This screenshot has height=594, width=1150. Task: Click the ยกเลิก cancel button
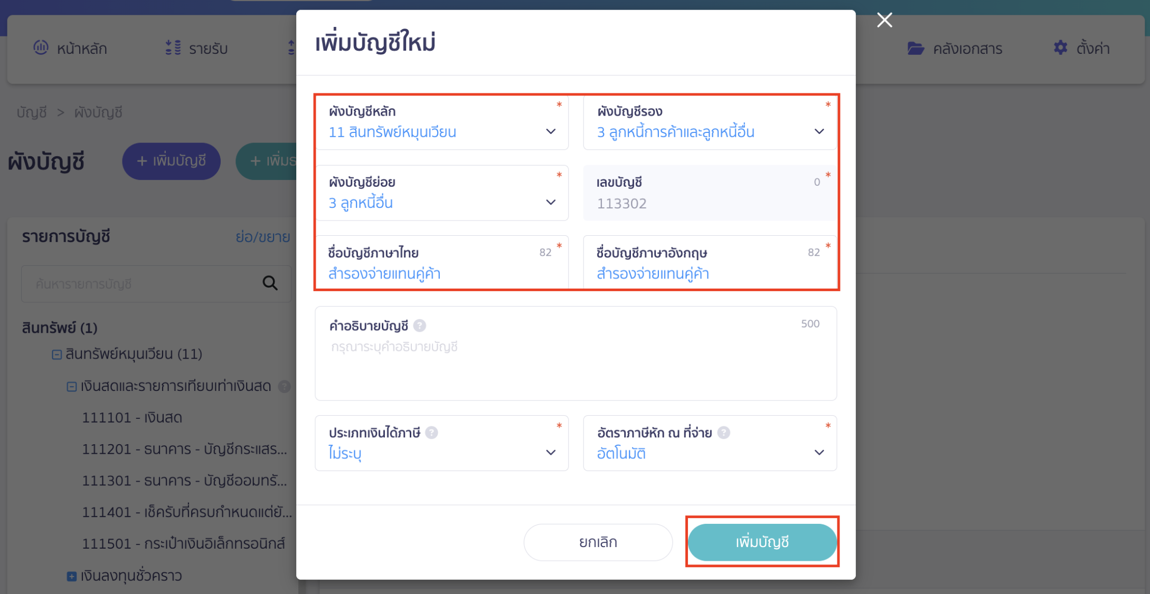(x=598, y=542)
